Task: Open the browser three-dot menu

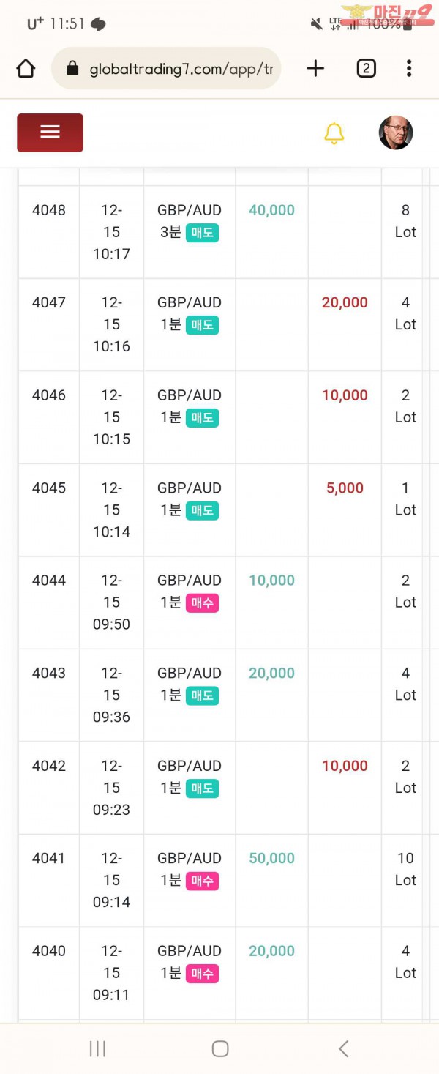Action: pyautogui.click(x=409, y=69)
